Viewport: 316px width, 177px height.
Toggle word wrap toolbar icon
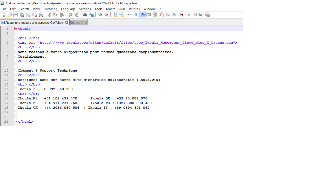point(130,15)
